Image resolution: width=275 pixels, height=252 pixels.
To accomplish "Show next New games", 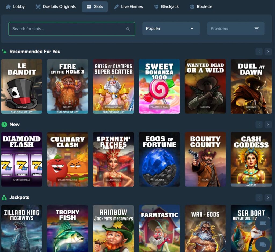I will (268, 125).
